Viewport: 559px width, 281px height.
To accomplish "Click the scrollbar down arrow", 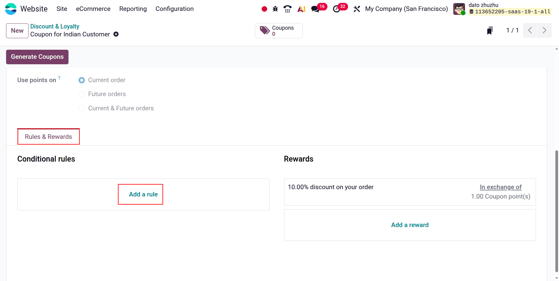I will click(557, 278).
